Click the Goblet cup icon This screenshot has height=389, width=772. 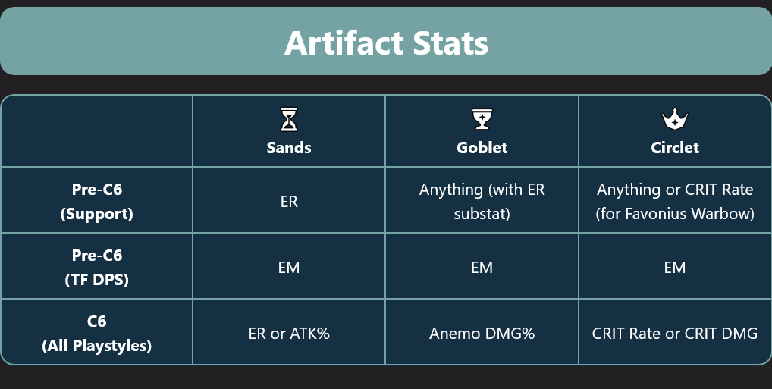(482, 119)
